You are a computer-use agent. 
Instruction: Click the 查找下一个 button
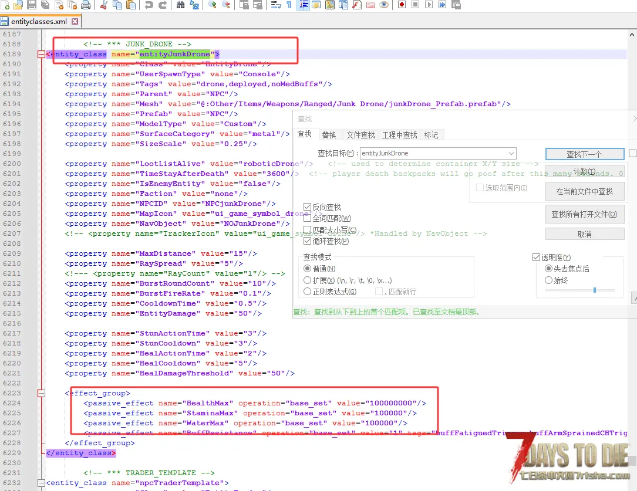[x=584, y=154]
